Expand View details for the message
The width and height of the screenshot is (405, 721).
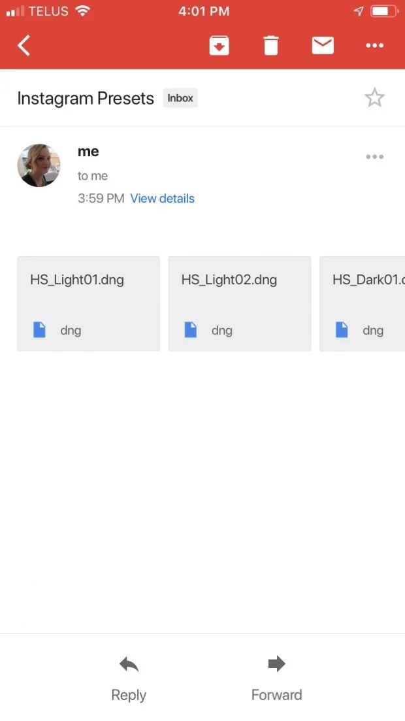pyautogui.click(x=162, y=199)
